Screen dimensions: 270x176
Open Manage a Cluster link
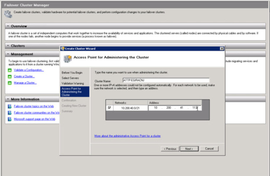(x=25, y=83)
